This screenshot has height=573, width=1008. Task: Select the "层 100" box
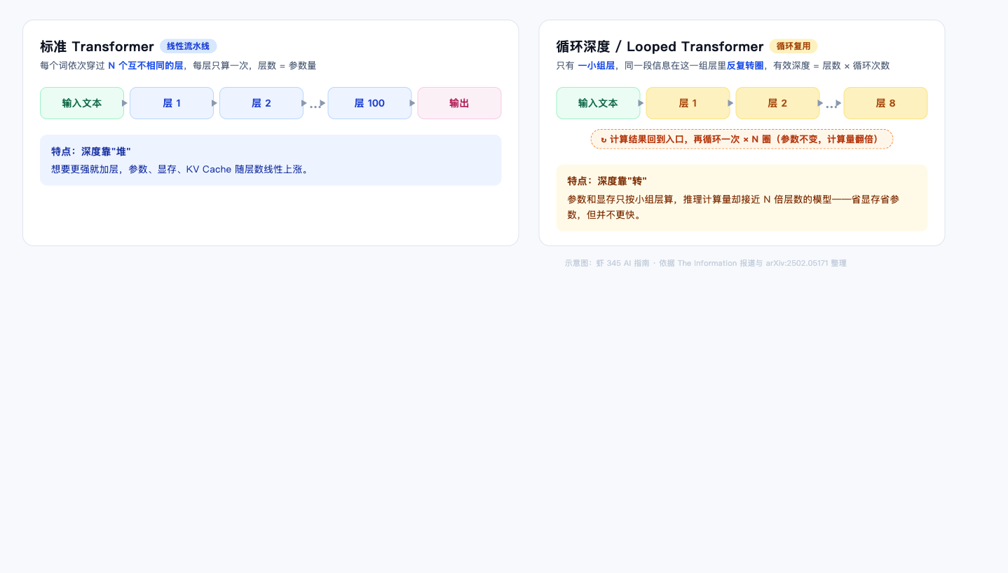(369, 103)
